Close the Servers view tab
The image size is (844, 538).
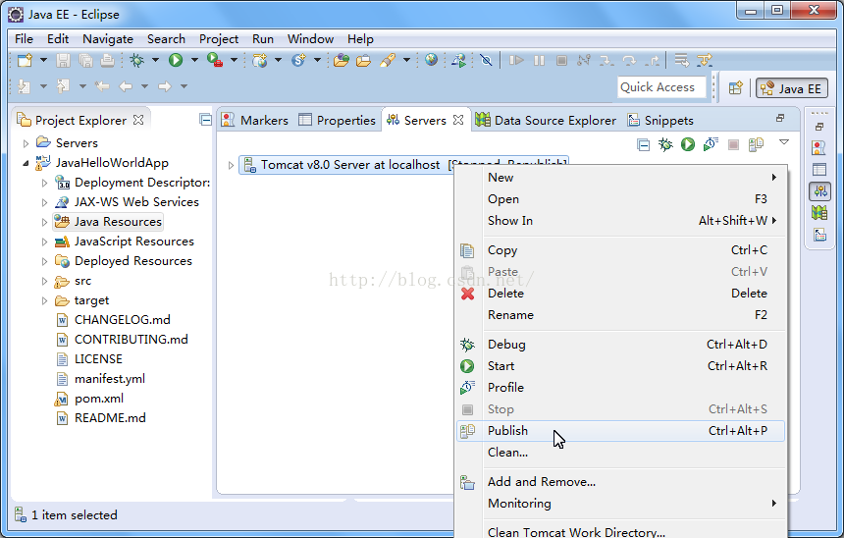click(x=458, y=120)
